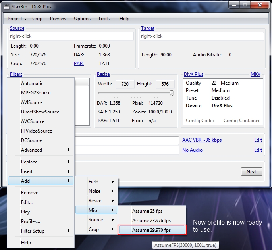Click Edit for AAC VBR audio
The image size is (272, 250).
pos(258,140)
